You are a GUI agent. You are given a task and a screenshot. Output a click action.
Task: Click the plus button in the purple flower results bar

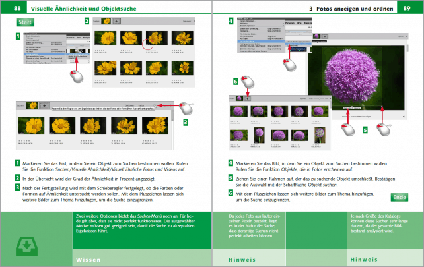coord(247,98)
